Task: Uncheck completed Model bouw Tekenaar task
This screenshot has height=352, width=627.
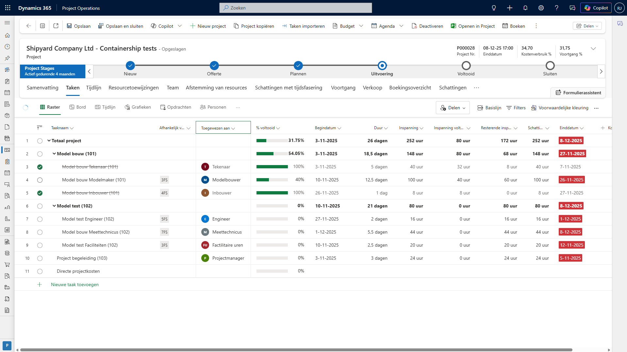Action: tap(40, 167)
